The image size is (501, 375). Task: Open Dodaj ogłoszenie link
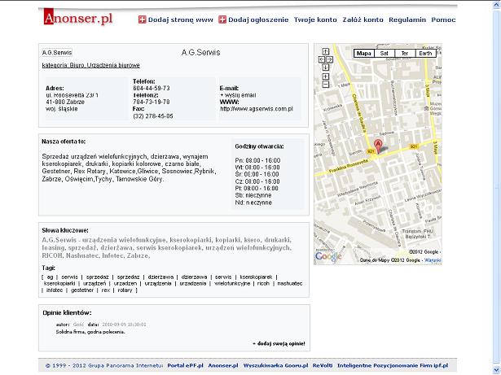(x=258, y=20)
